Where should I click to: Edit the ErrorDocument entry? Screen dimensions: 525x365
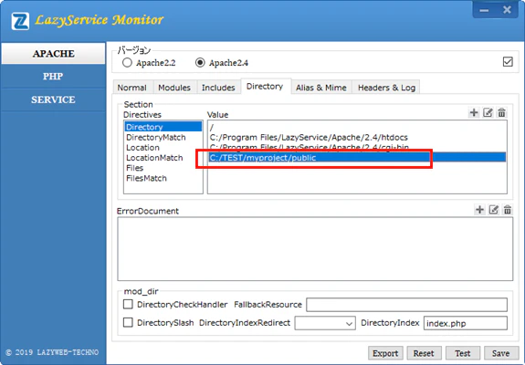494,210
